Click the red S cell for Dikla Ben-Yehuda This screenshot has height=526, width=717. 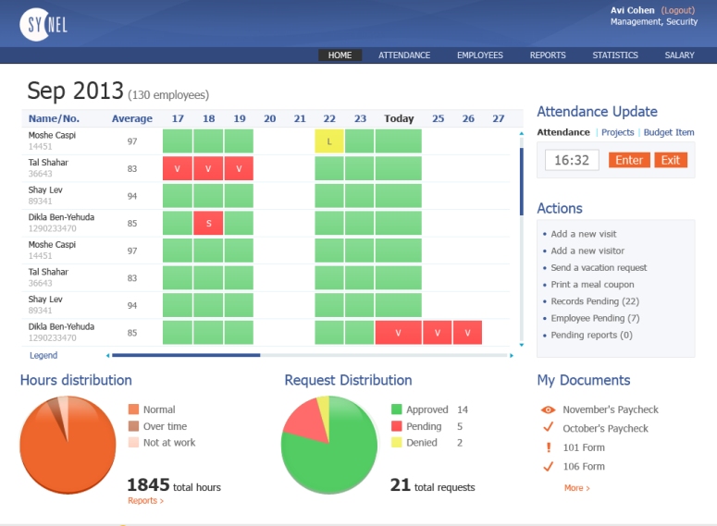tap(208, 224)
